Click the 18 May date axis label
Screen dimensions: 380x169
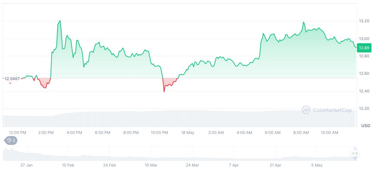click(188, 133)
